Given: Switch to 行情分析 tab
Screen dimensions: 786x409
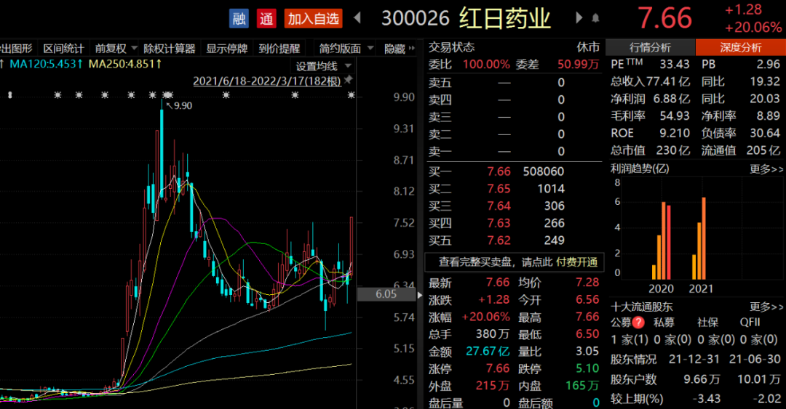Looking at the screenshot, I should pyautogui.click(x=650, y=47).
